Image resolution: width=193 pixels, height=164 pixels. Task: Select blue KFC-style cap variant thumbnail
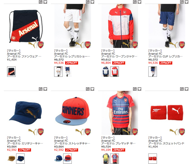58,159
